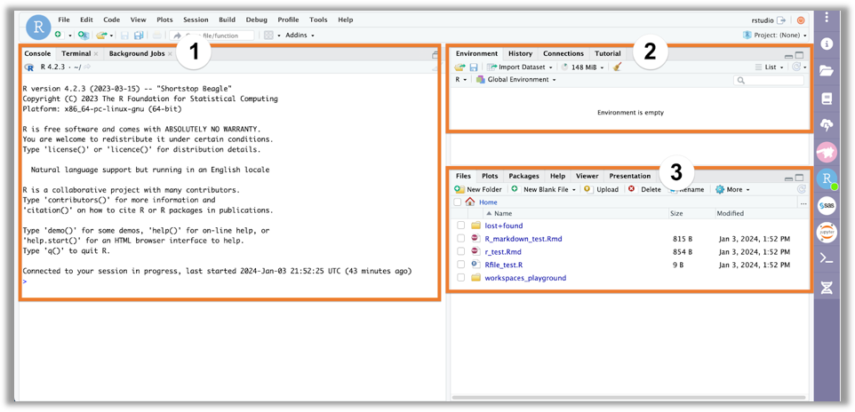Open the Tools menu

[318, 20]
